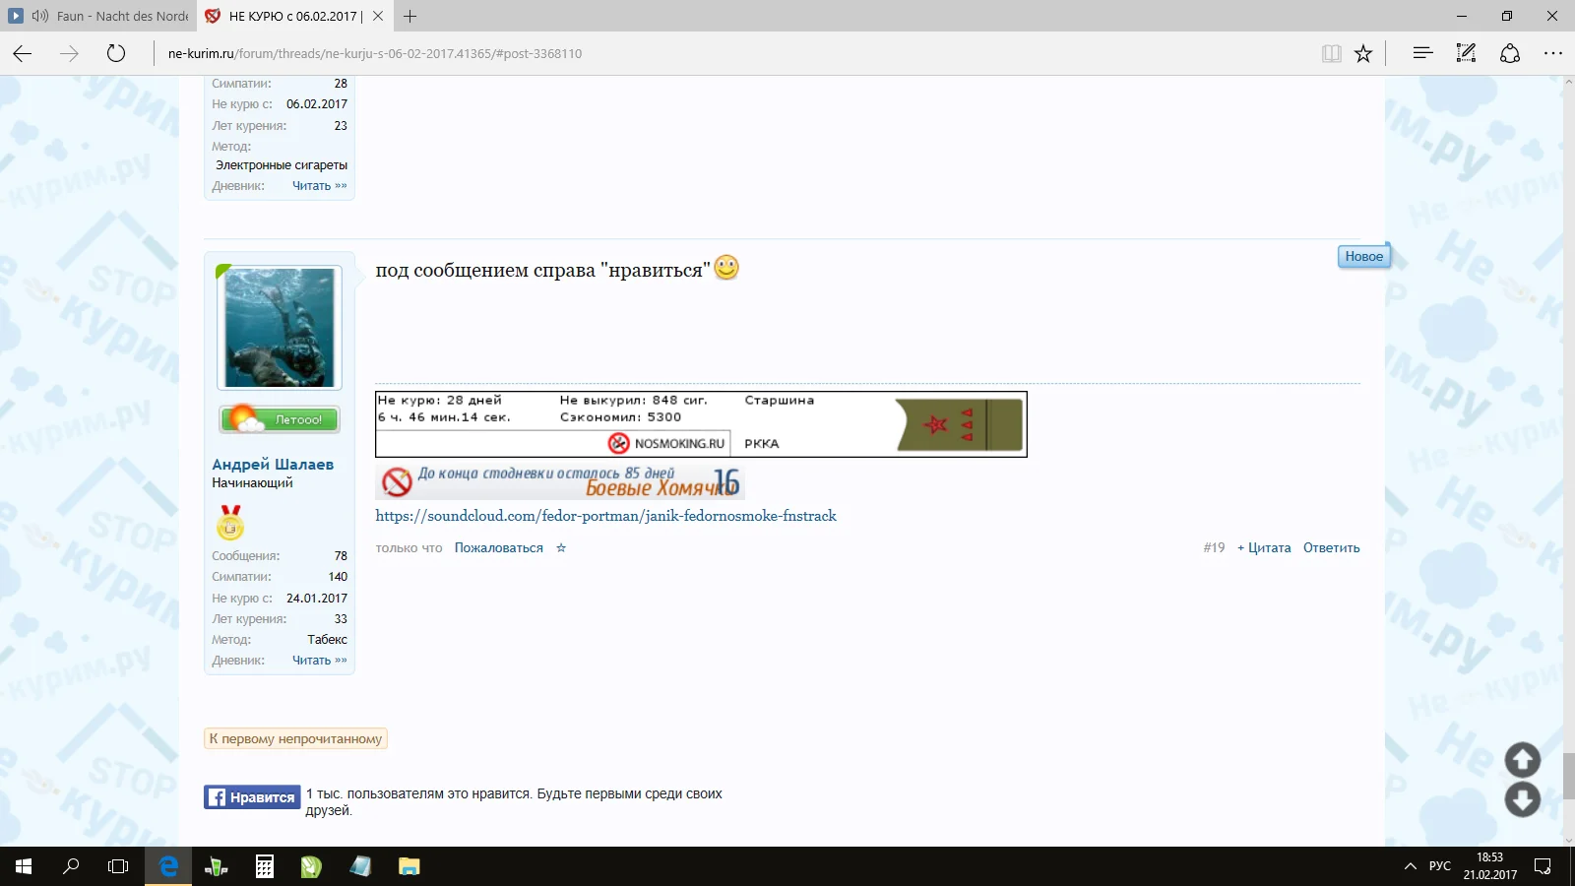
Task: Open Андрей Шалаев user profile link
Action: click(273, 465)
